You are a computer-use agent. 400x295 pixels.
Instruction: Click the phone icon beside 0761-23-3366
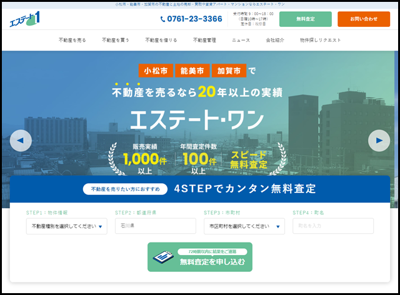pos(162,19)
